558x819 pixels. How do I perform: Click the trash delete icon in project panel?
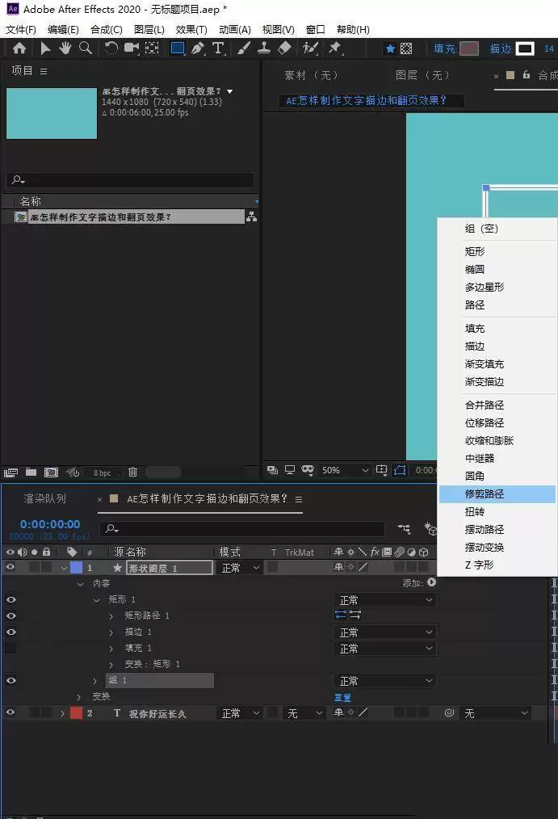tap(132, 472)
